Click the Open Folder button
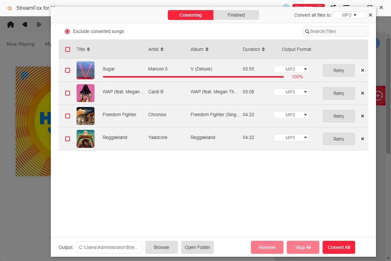This screenshot has height=261, width=391. tap(197, 247)
